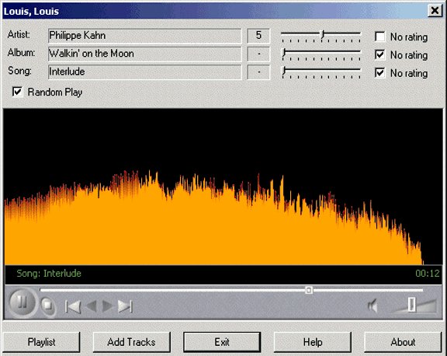
Task: Click the volume slider handle
Action: point(411,305)
